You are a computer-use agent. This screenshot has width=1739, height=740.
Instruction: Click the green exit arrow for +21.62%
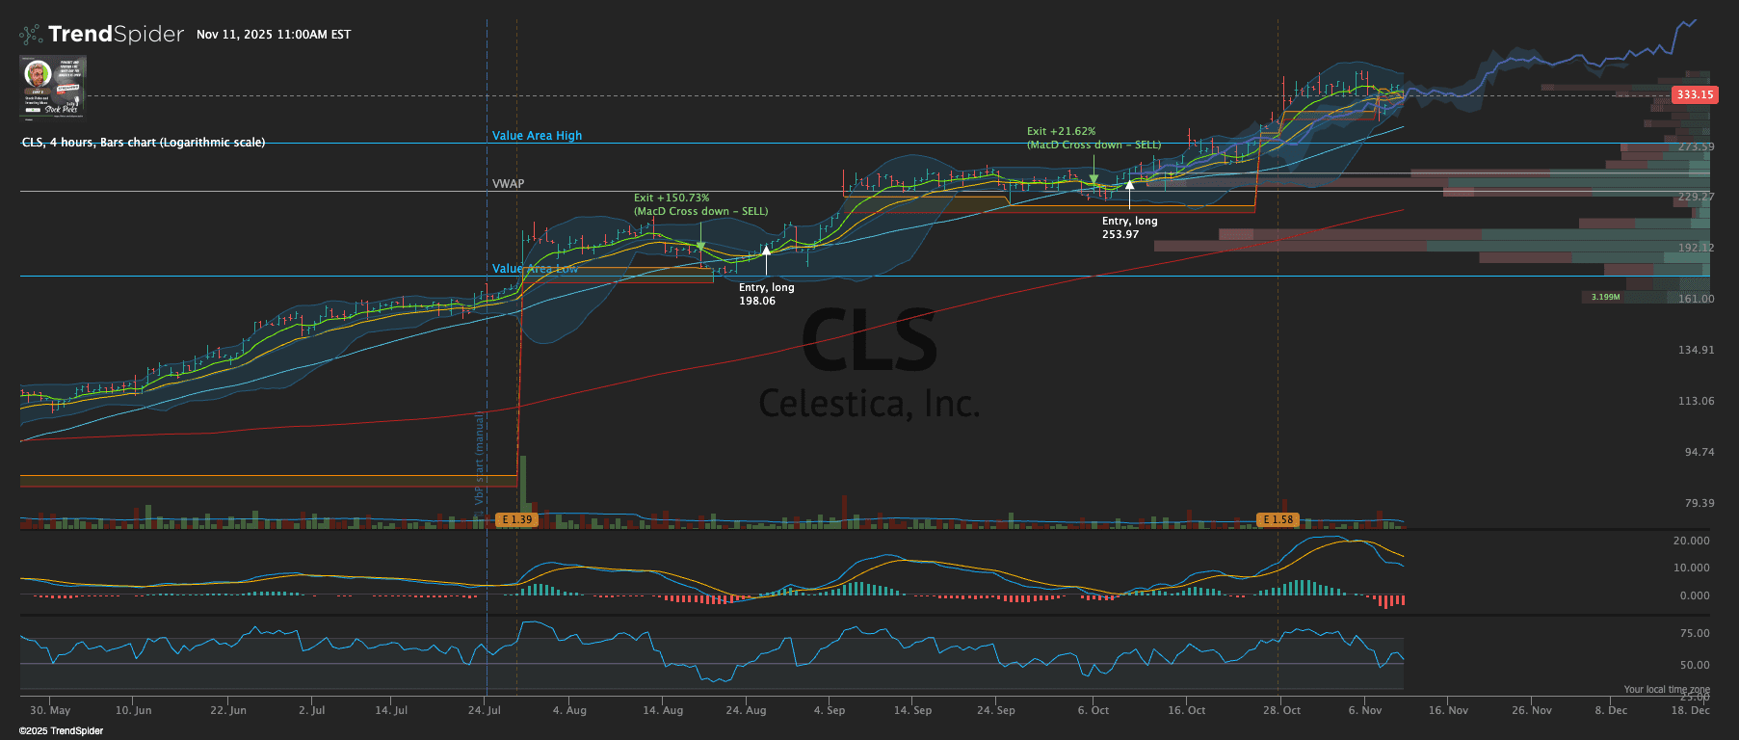[1093, 180]
